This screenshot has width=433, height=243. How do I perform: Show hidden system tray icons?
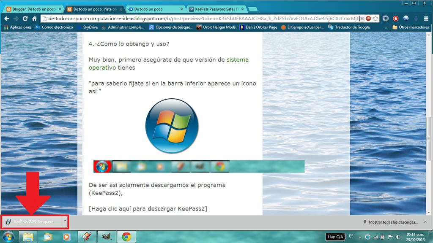click(x=360, y=237)
